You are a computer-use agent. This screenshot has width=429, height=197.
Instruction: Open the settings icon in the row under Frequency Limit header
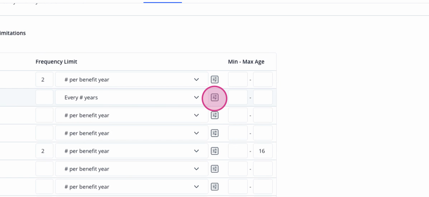[x=214, y=79]
